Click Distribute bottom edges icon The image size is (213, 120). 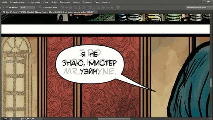[98, 7]
